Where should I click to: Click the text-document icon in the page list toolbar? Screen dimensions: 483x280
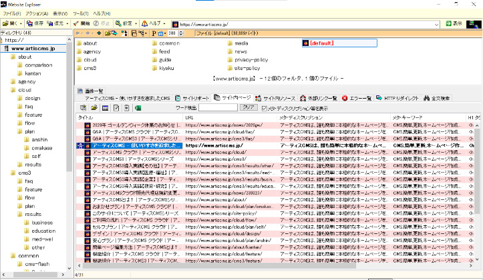point(127,108)
